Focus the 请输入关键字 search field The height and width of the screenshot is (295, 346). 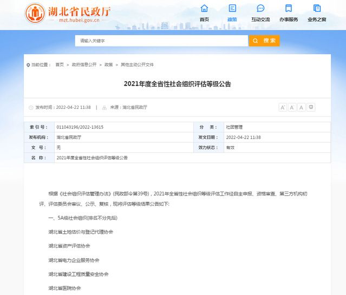pyautogui.click(x=161, y=41)
